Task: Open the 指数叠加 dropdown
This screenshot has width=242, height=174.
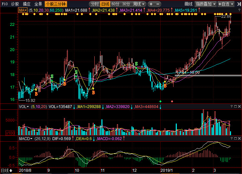Action: coord(205,4)
